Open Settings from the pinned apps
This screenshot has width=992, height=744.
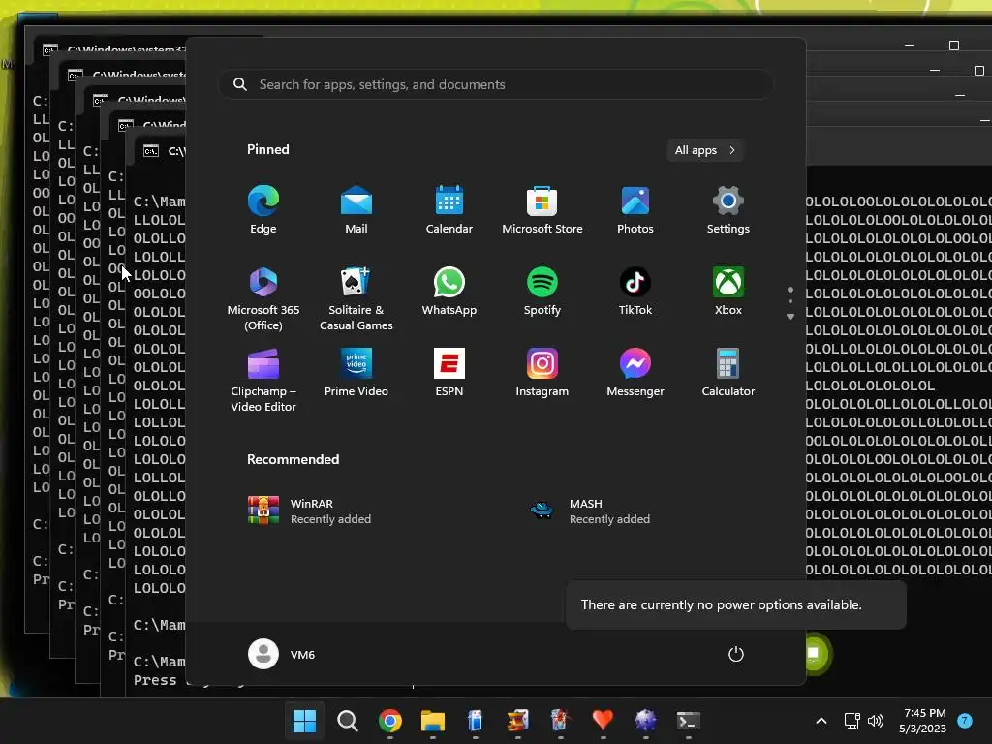pos(728,210)
